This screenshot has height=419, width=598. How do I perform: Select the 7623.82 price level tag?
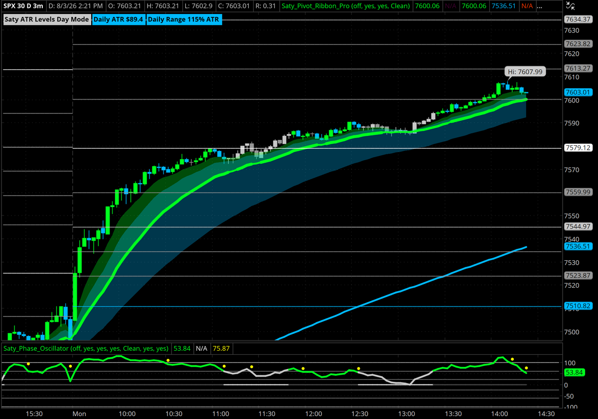[x=578, y=44]
